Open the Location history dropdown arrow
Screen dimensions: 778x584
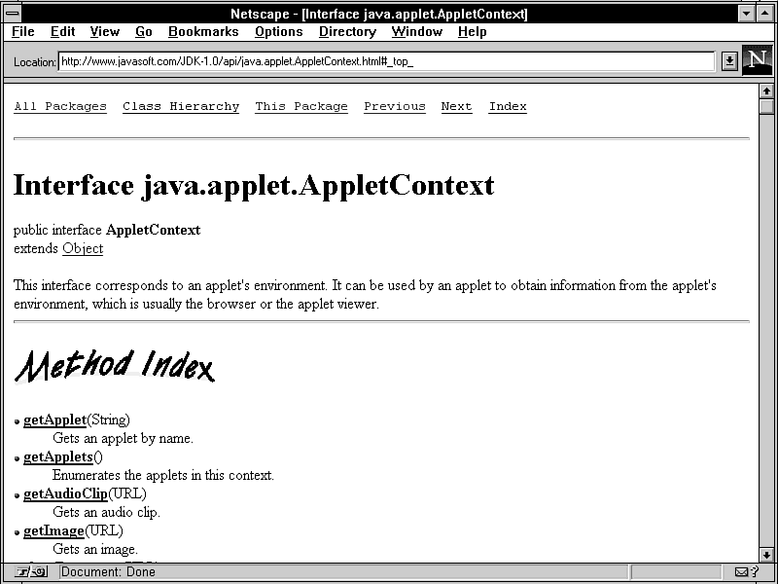click(729, 61)
